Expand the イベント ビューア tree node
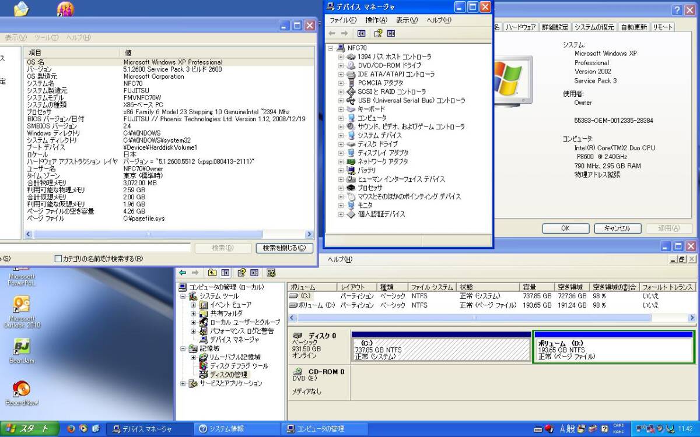 (x=193, y=305)
